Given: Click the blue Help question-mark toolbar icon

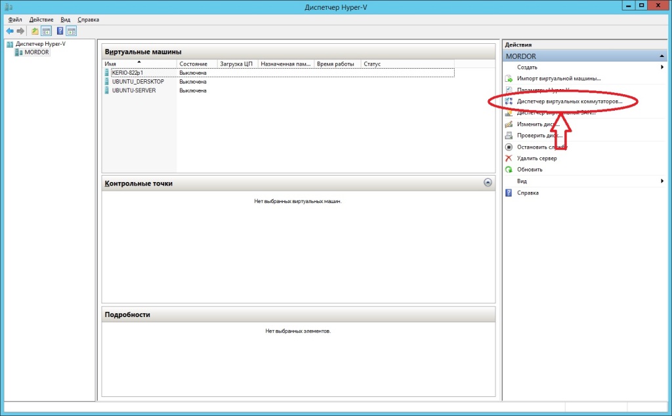Looking at the screenshot, I should point(60,31).
